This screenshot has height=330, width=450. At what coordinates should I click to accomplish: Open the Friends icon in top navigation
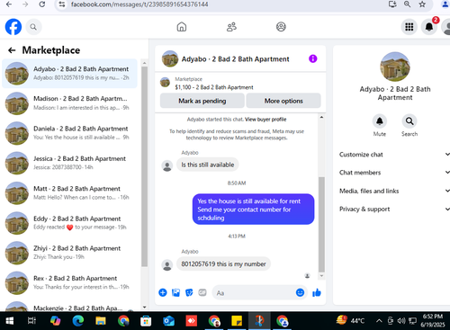[231, 27]
